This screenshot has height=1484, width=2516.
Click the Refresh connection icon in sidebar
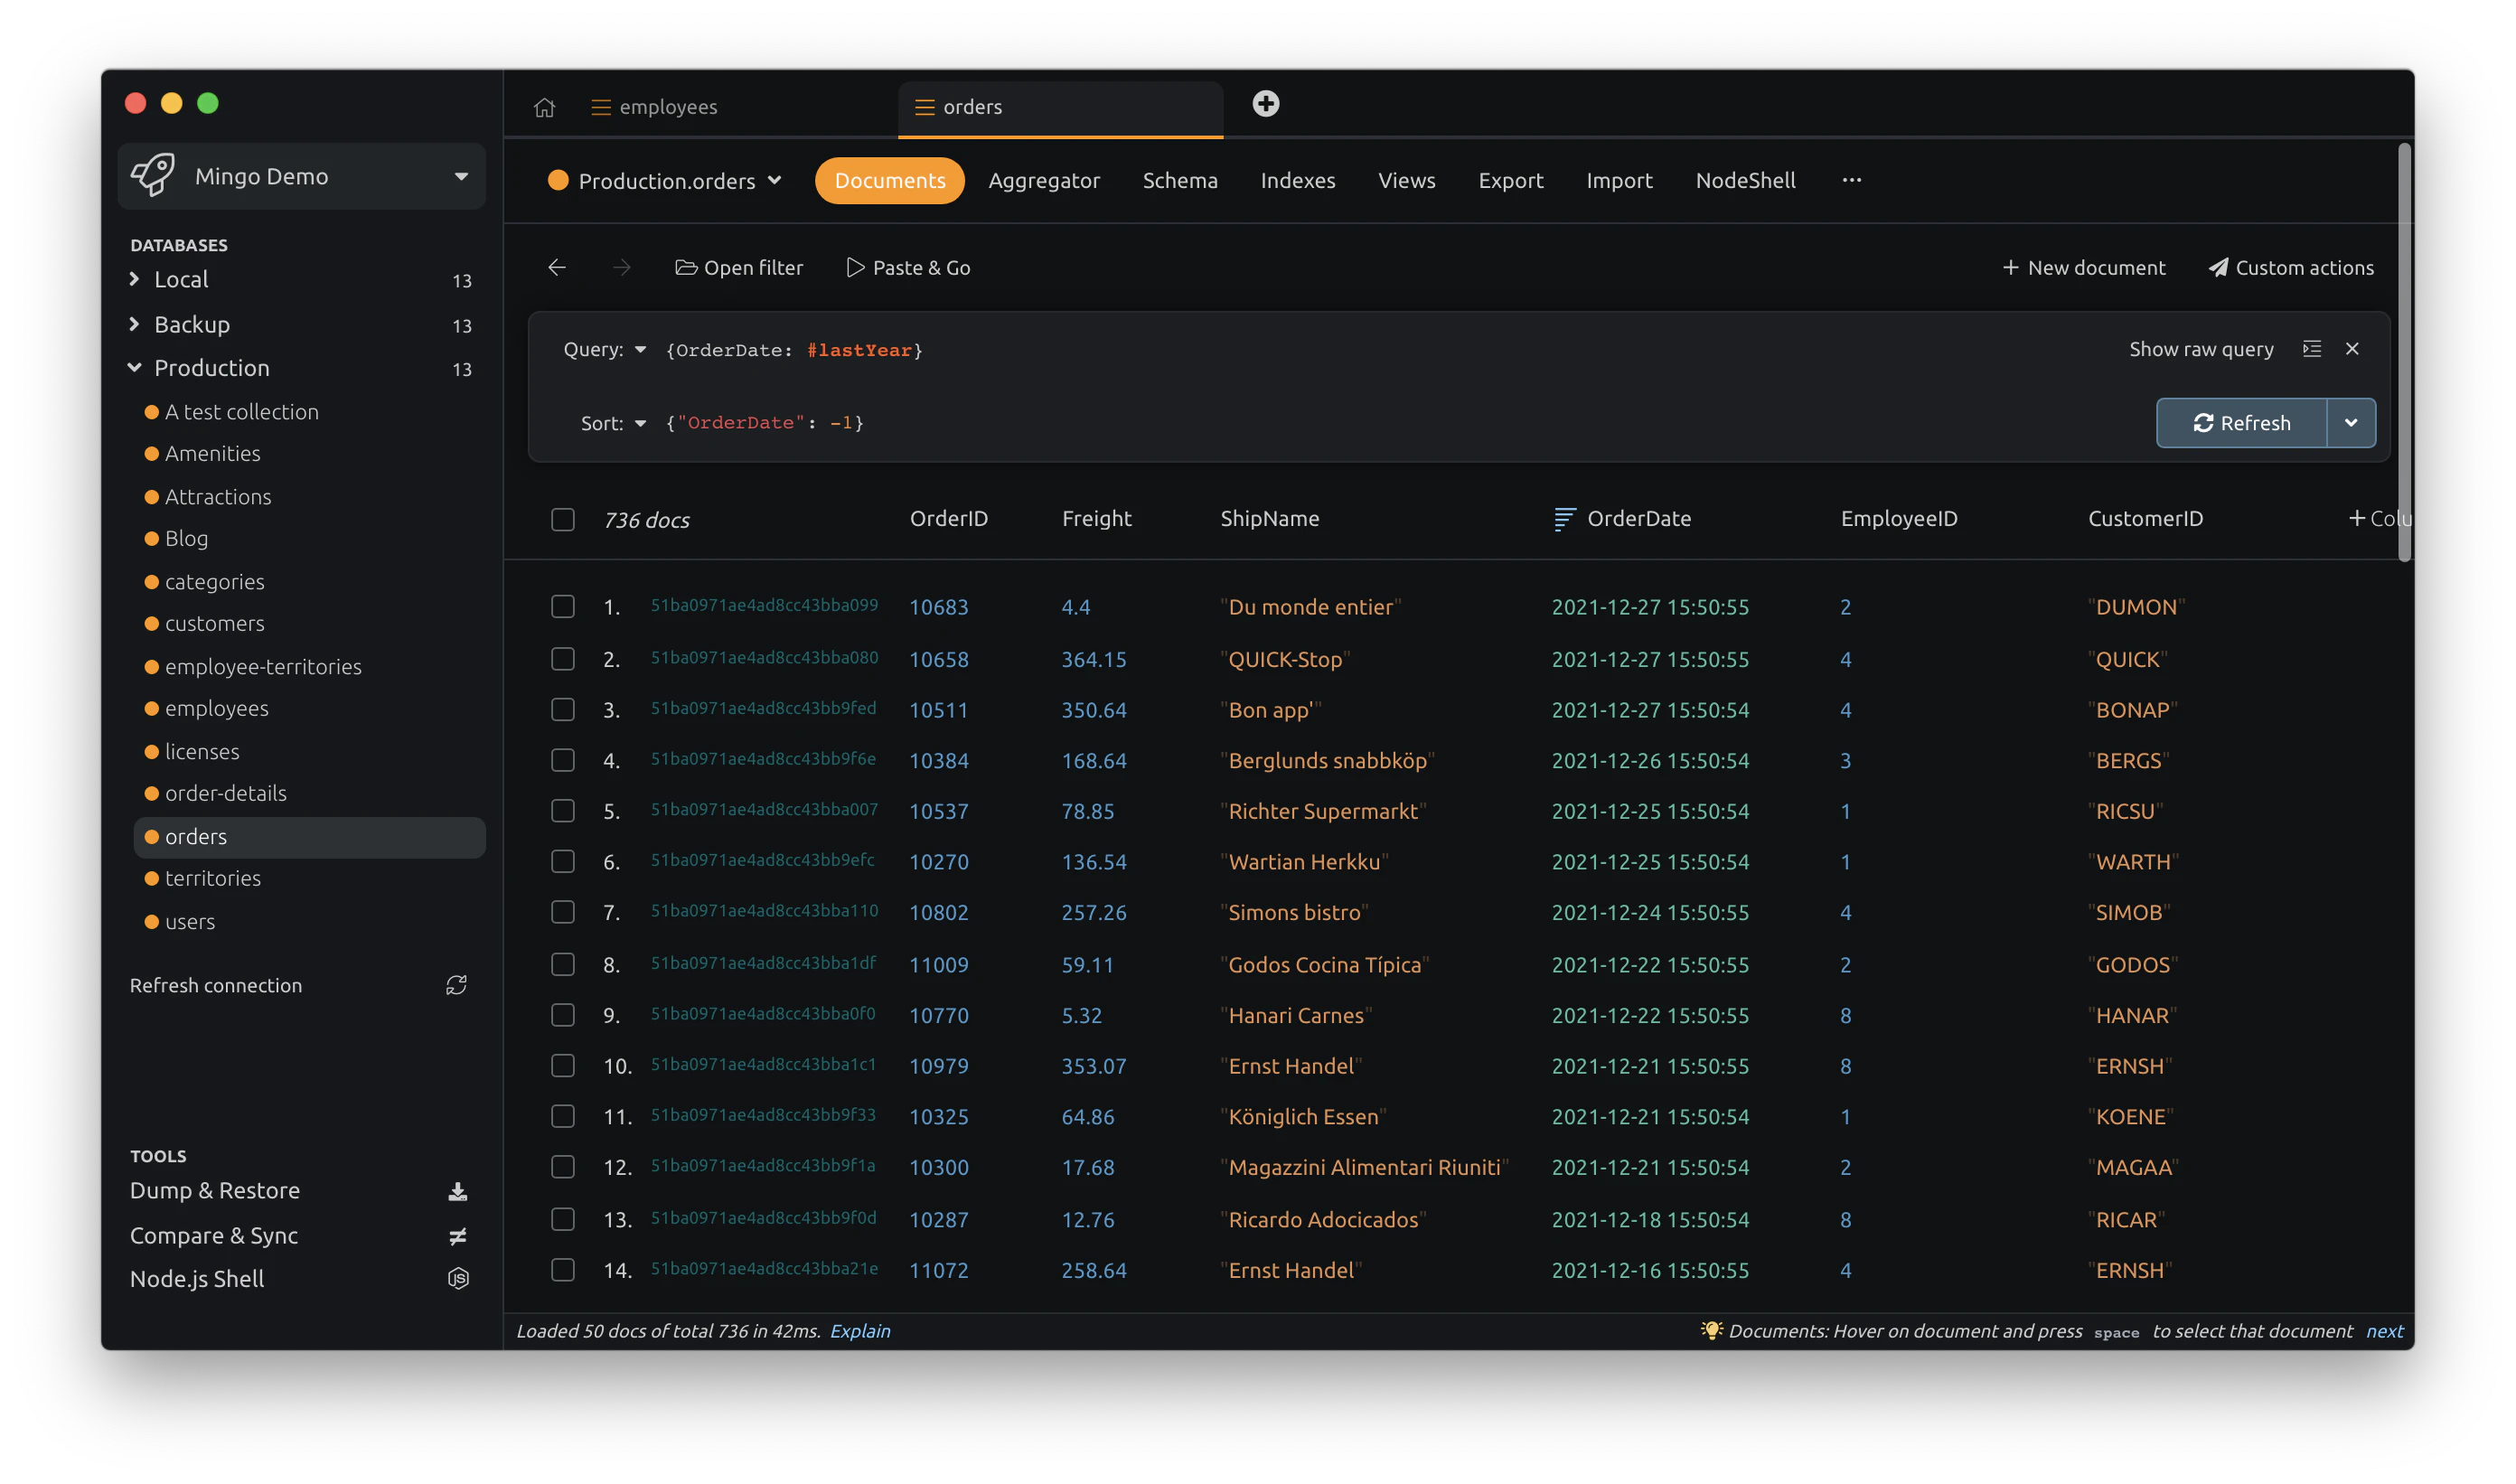tap(457, 985)
